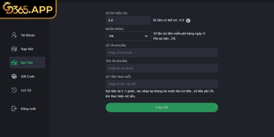This screenshot has height=137, width=274.
Task: Open the Tài Khoản menu item
Action: pos(28,35)
